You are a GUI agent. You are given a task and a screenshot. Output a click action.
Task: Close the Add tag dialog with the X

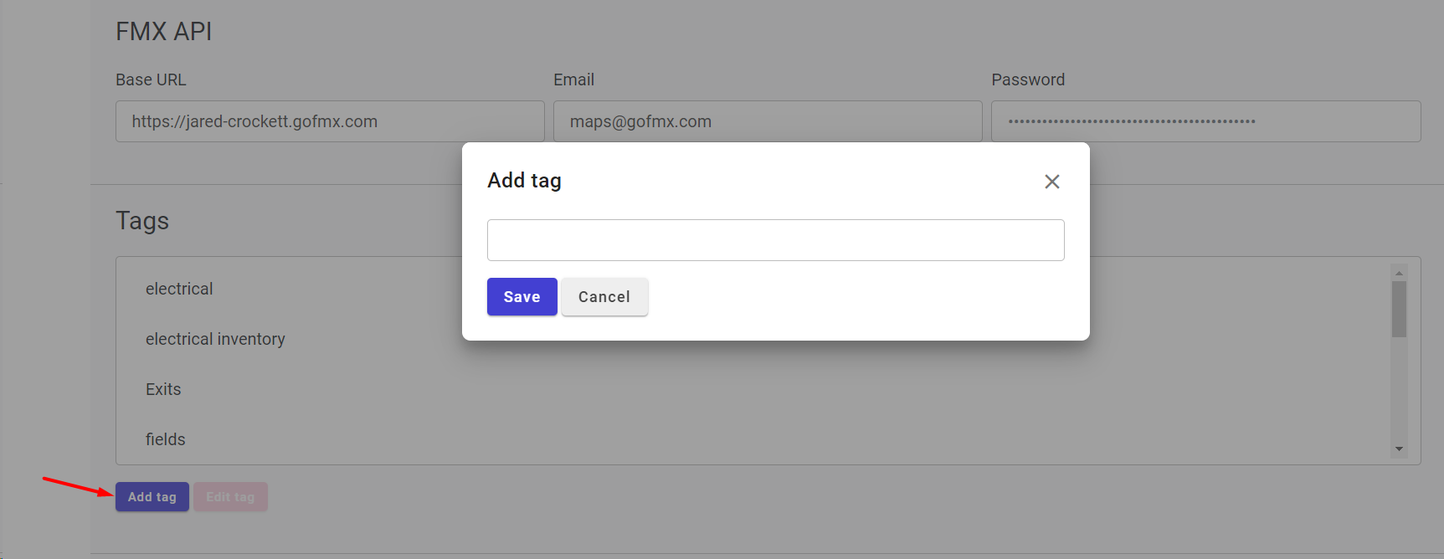(x=1051, y=181)
